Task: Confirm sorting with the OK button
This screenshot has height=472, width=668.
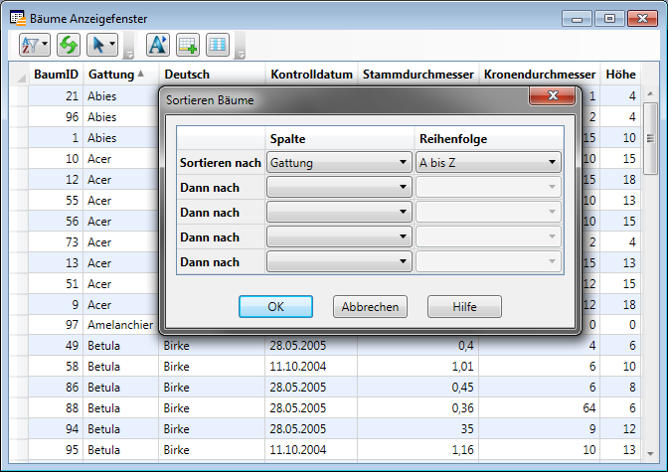Action: coord(275,307)
